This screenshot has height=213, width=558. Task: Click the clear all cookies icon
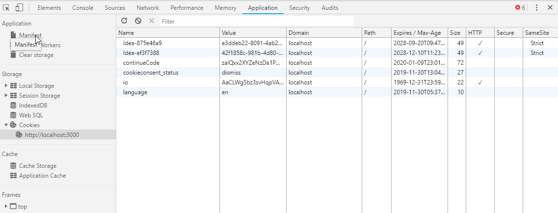(138, 21)
